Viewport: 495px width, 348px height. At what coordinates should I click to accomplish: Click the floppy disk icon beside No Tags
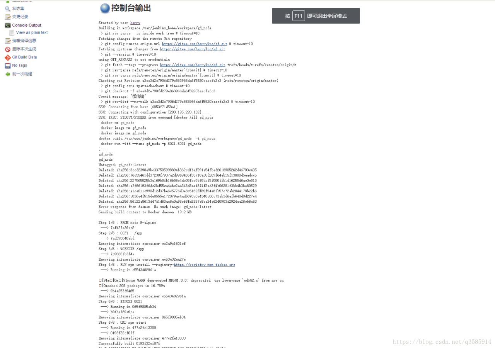pos(8,66)
